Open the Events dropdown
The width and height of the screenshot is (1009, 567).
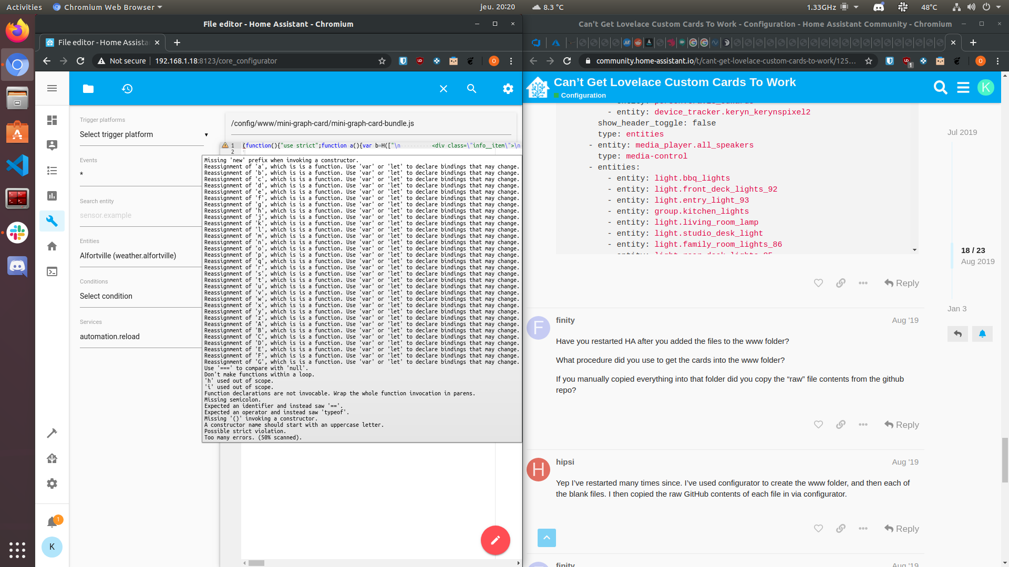[x=141, y=174]
